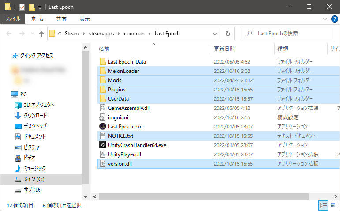Switch to the 表示 ribbon tab

point(85,19)
